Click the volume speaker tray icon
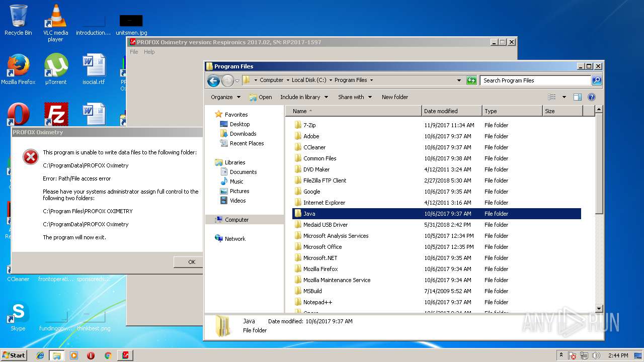This screenshot has height=362, width=644. pyautogui.click(x=597, y=355)
